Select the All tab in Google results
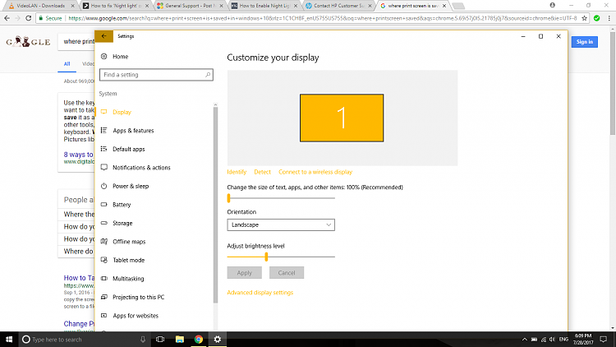 (x=67, y=64)
